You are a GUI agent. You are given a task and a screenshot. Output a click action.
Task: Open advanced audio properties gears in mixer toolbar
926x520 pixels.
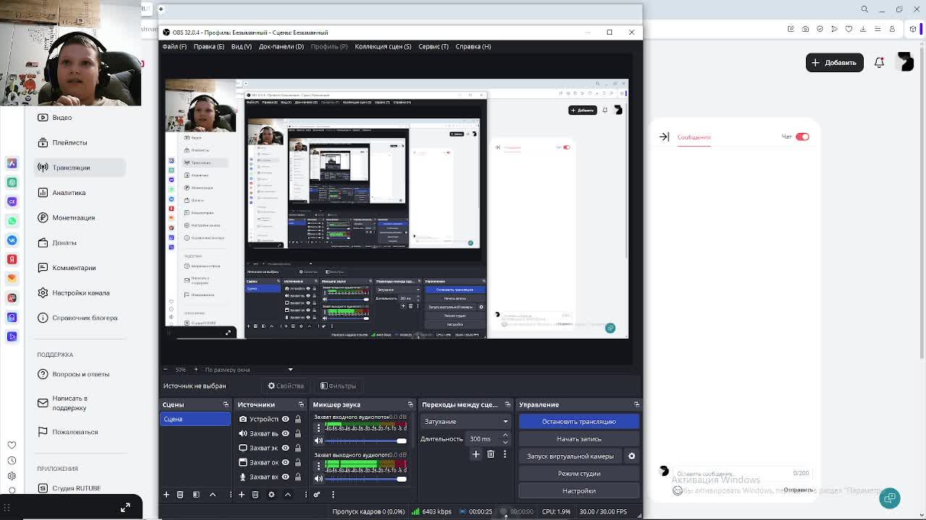point(317,495)
